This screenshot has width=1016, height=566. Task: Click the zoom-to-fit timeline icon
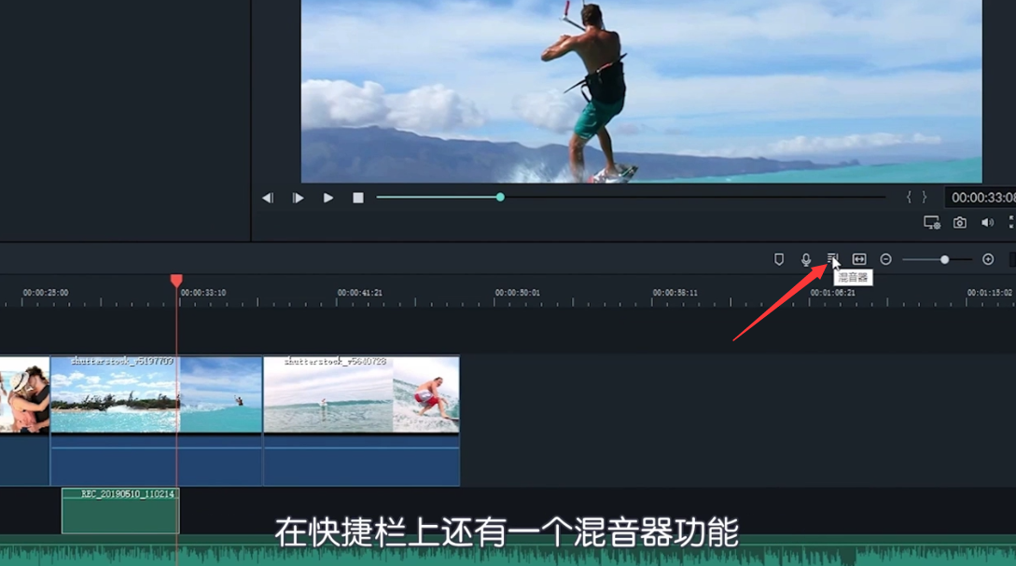point(859,259)
